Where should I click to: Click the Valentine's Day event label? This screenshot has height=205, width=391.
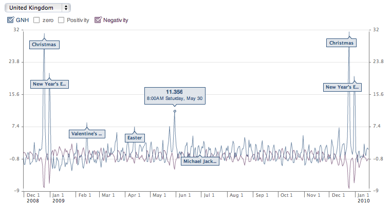[x=87, y=134]
